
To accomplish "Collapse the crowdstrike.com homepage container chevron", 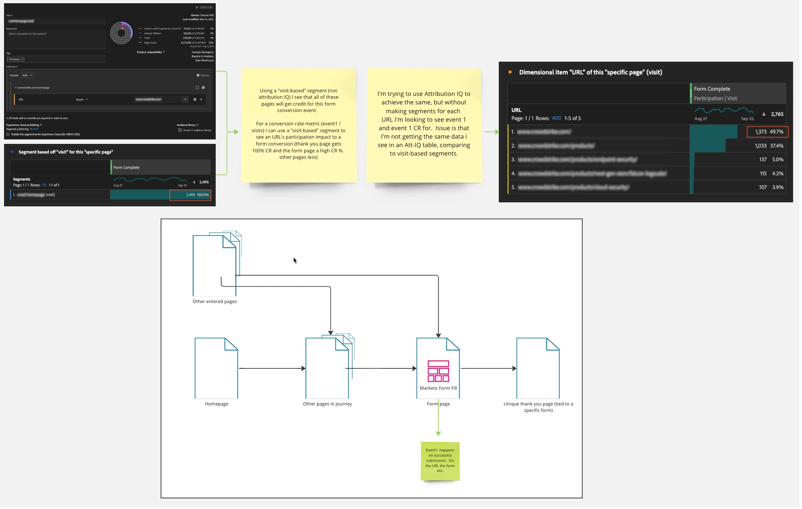I will (16, 87).
